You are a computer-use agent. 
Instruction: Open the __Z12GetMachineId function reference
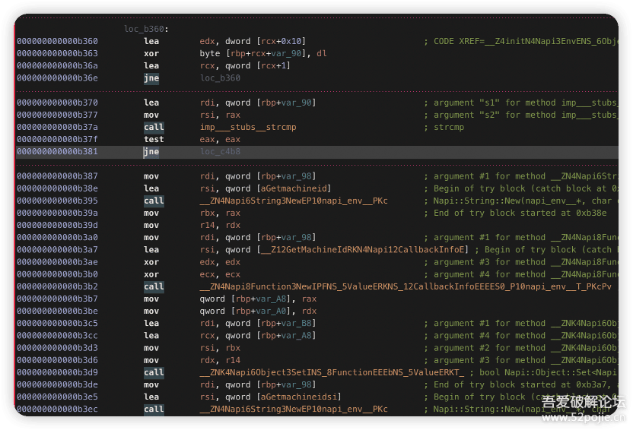363,249
